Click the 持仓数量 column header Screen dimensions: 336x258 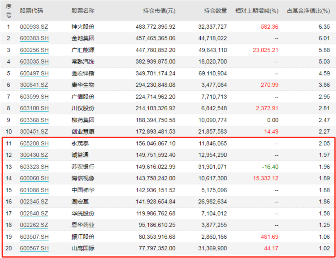[215, 11]
